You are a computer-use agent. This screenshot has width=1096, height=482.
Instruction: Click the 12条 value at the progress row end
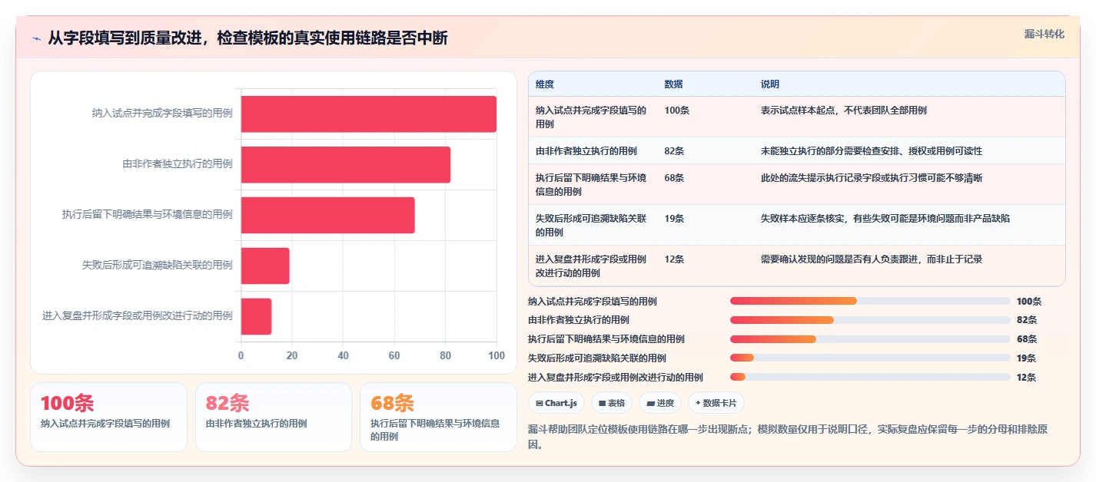pyautogui.click(x=1026, y=377)
